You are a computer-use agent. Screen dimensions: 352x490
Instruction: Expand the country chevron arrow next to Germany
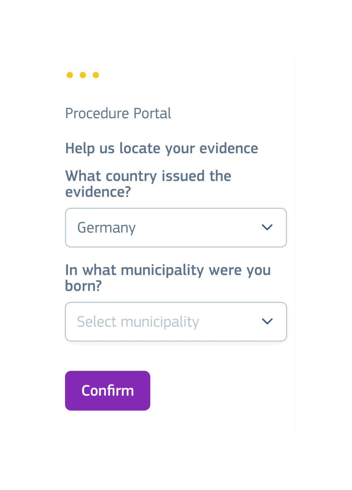pos(267,227)
